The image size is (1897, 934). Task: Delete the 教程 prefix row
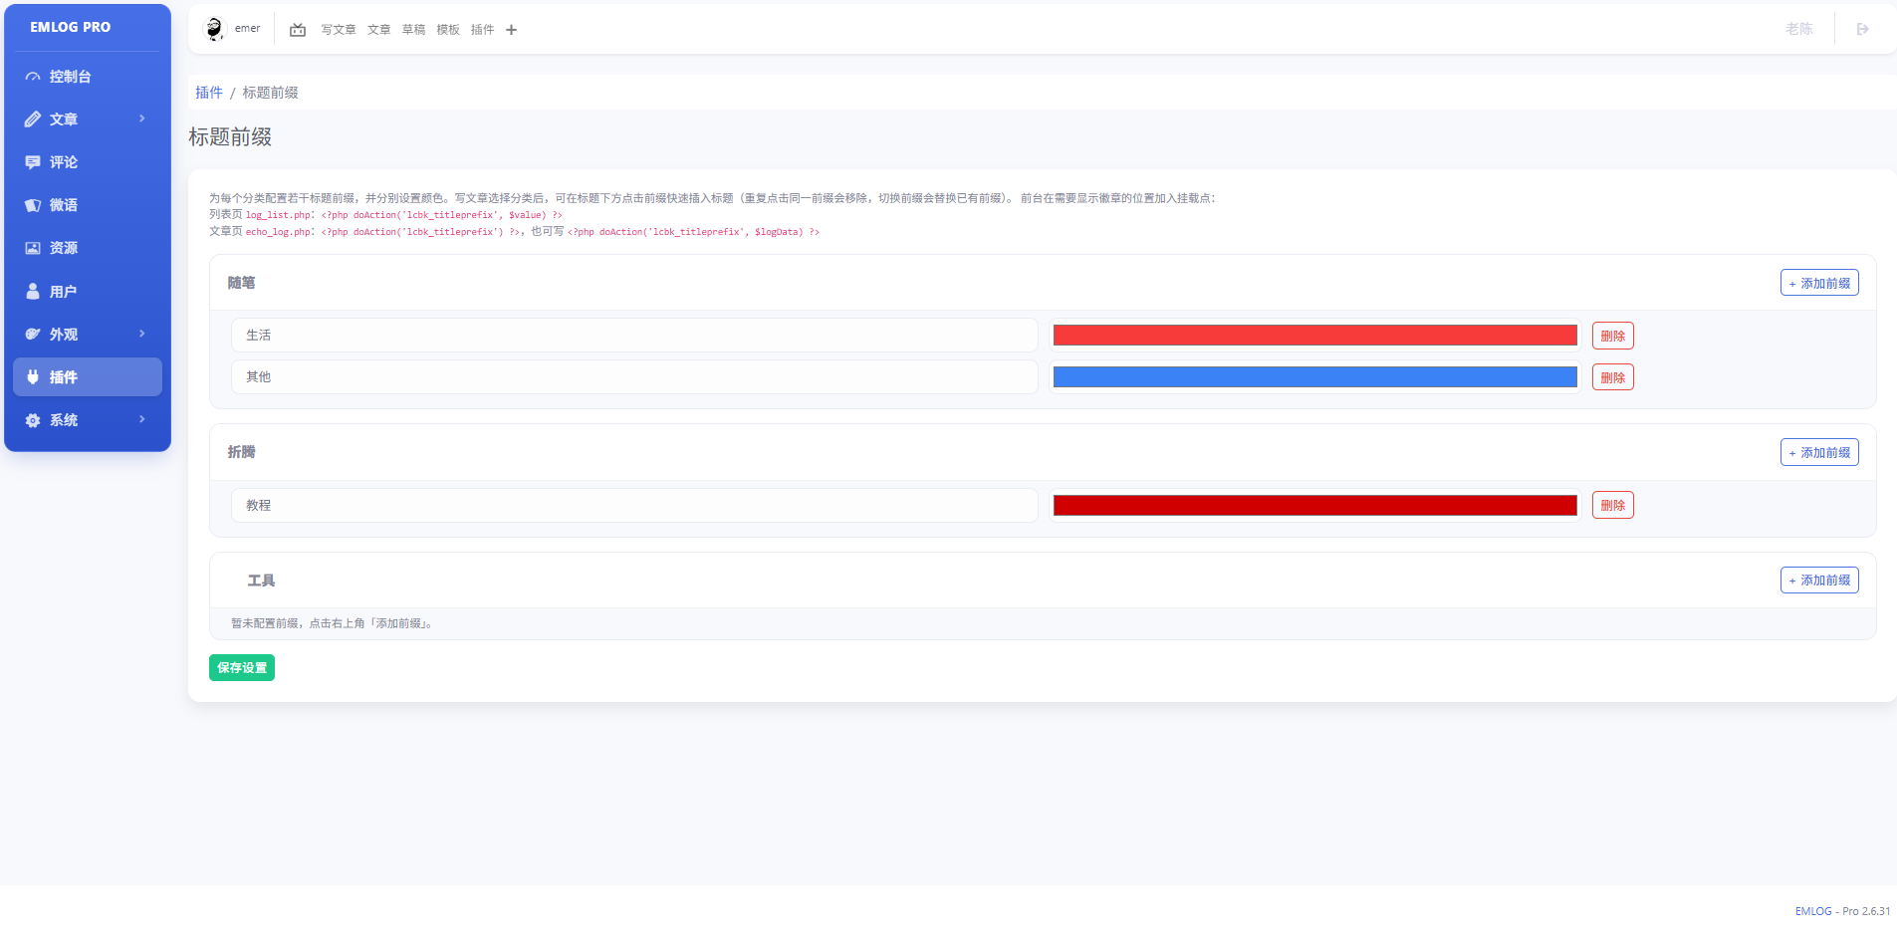coord(1612,505)
